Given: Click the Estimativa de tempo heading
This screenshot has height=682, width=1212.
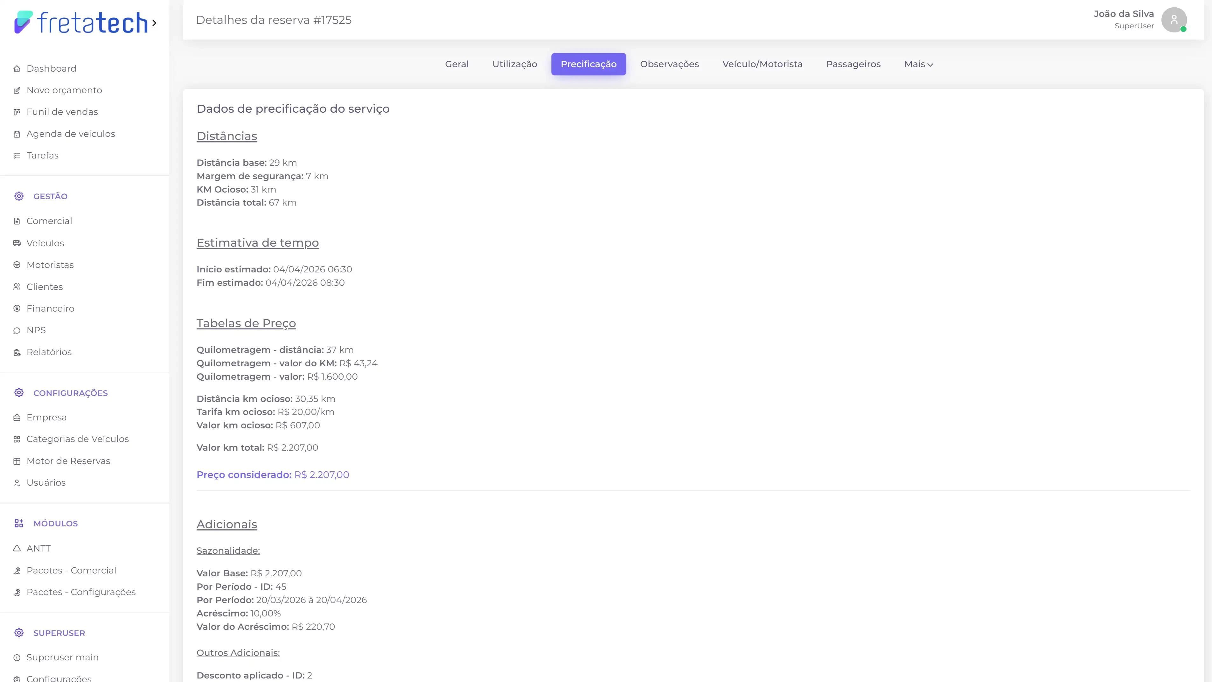Looking at the screenshot, I should [258, 243].
